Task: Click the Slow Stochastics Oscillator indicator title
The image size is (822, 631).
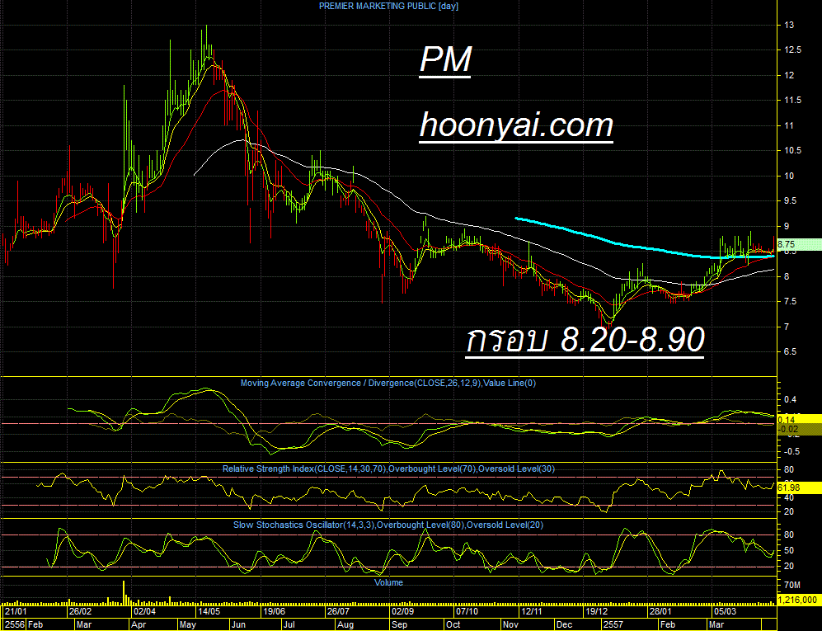Action: (388, 525)
